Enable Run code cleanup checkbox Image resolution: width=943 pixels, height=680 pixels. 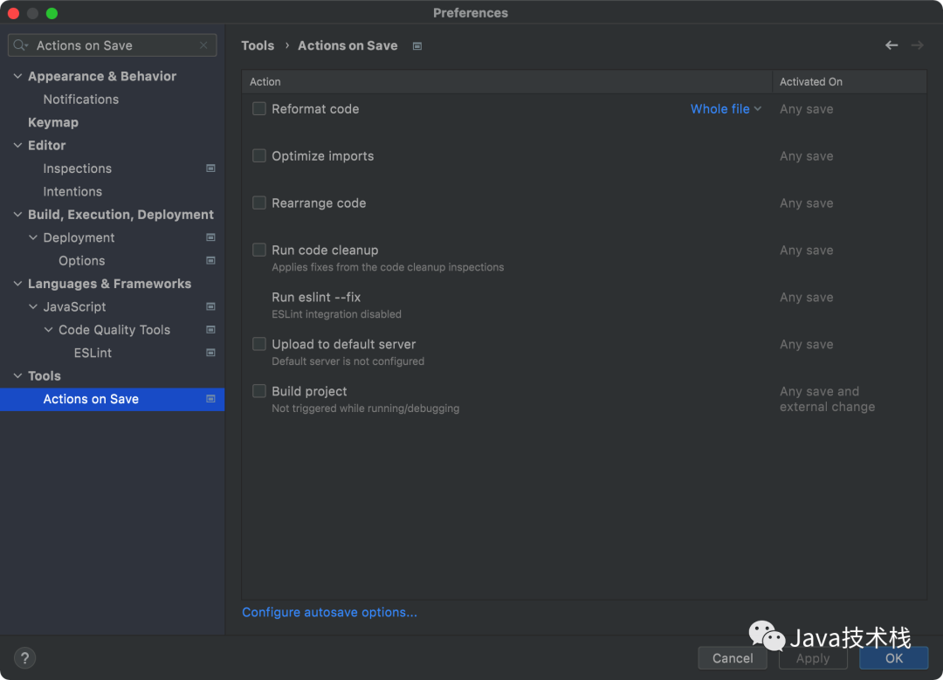(x=259, y=250)
